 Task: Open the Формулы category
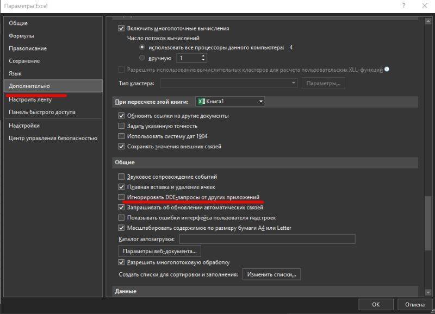pyautogui.click(x=53, y=36)
